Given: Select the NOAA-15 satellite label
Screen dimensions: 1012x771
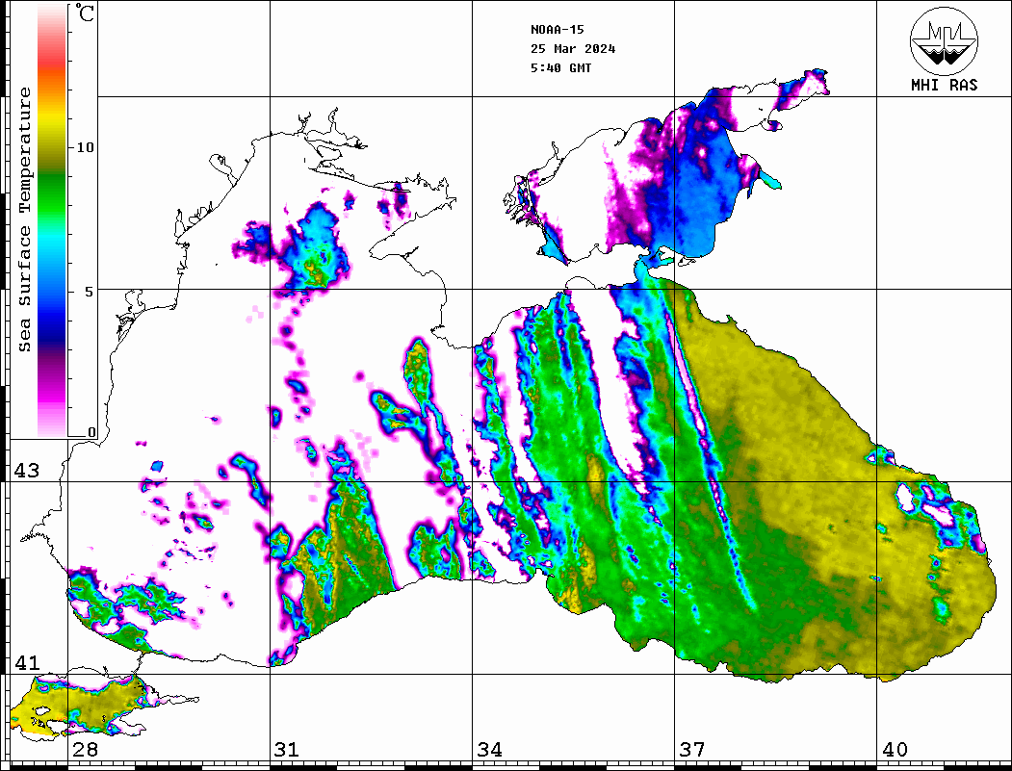Looking at the screenshot, I should (x=558, y=29).
